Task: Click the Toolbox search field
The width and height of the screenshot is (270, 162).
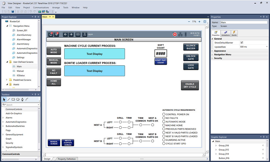Action: point(22,105)
